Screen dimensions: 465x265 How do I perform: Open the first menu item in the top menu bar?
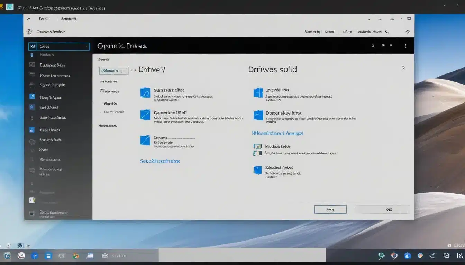coord(43,19)
